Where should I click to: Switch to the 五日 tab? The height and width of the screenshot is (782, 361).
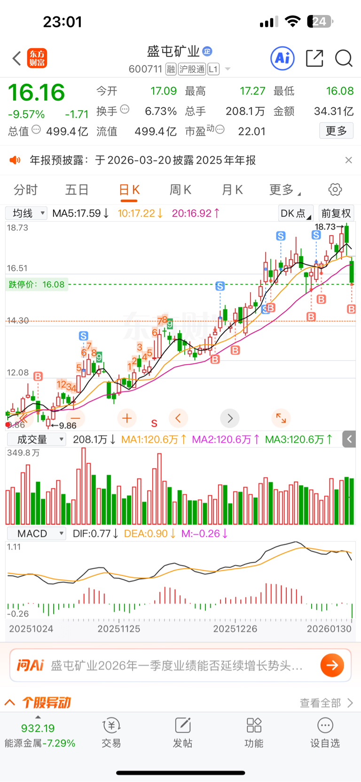(77, 190)
